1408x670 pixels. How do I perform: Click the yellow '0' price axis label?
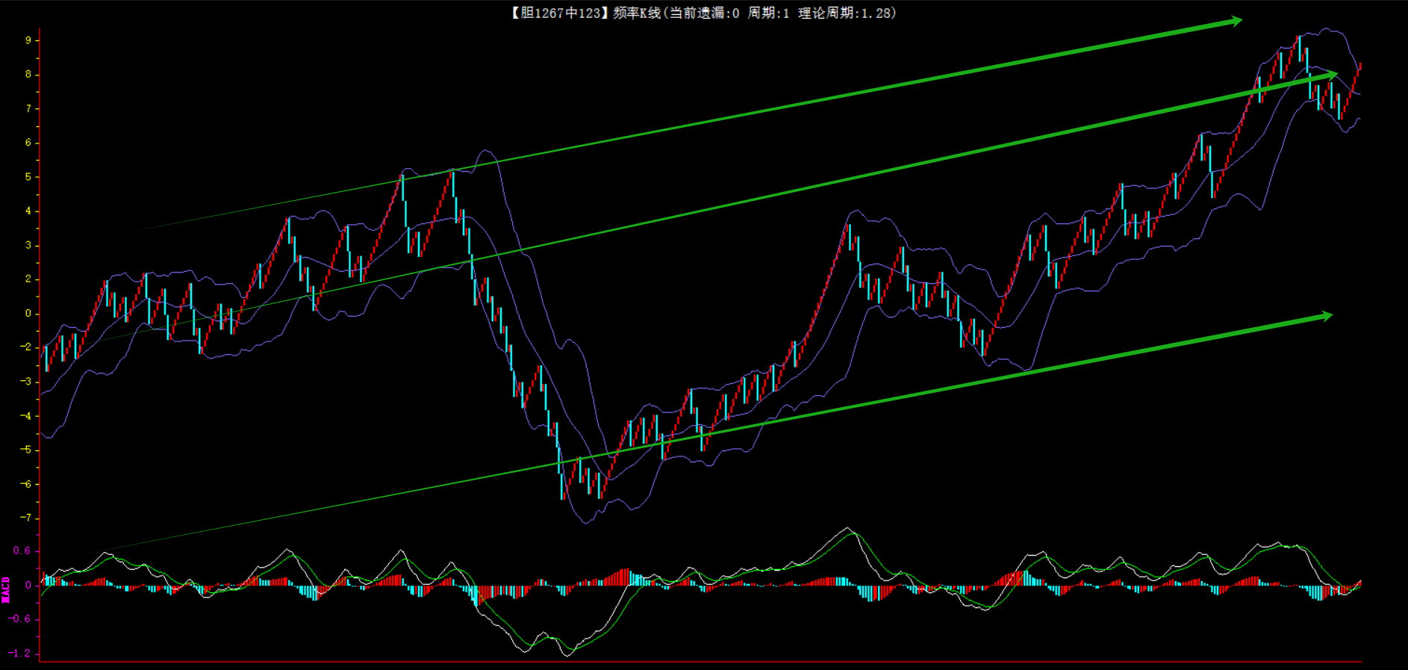28,314
